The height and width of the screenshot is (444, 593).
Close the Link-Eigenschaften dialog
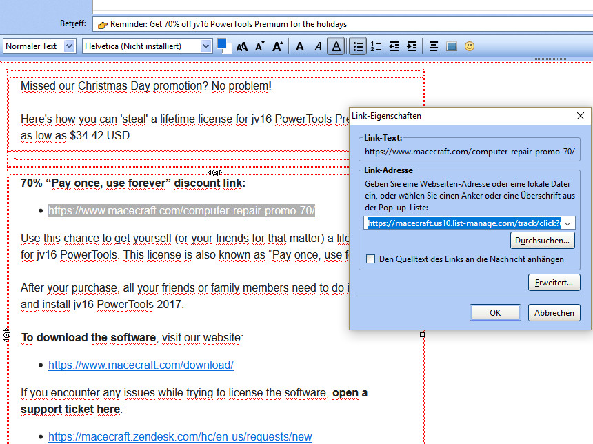point(581,116)
